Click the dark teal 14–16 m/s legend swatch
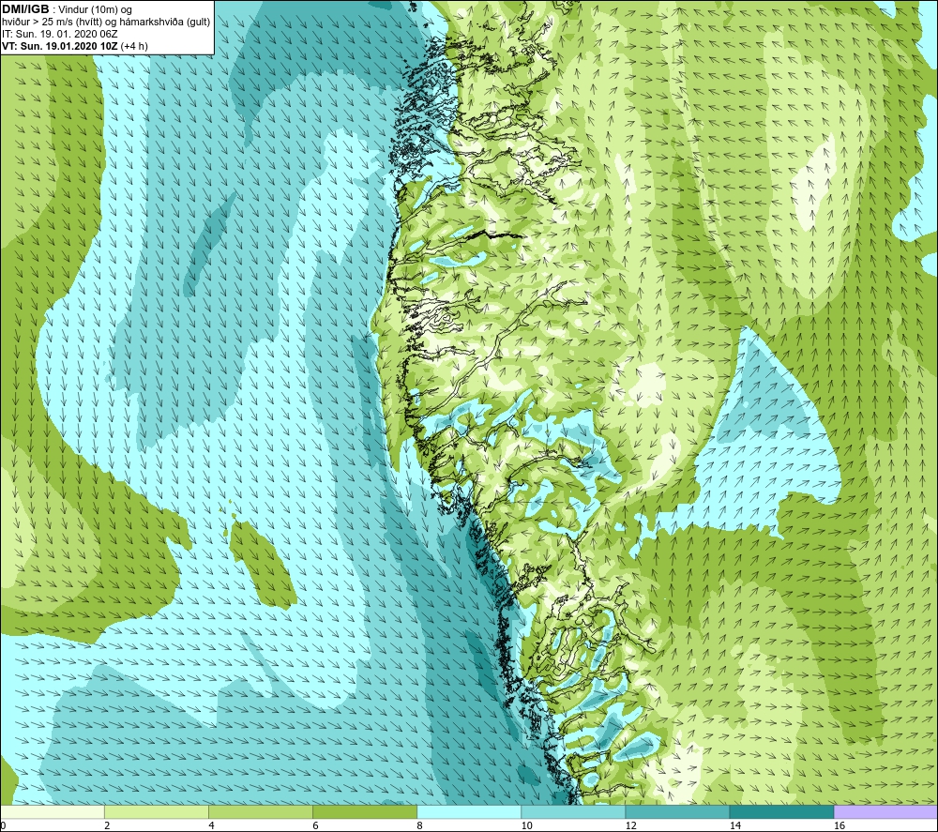 (781, 811)
